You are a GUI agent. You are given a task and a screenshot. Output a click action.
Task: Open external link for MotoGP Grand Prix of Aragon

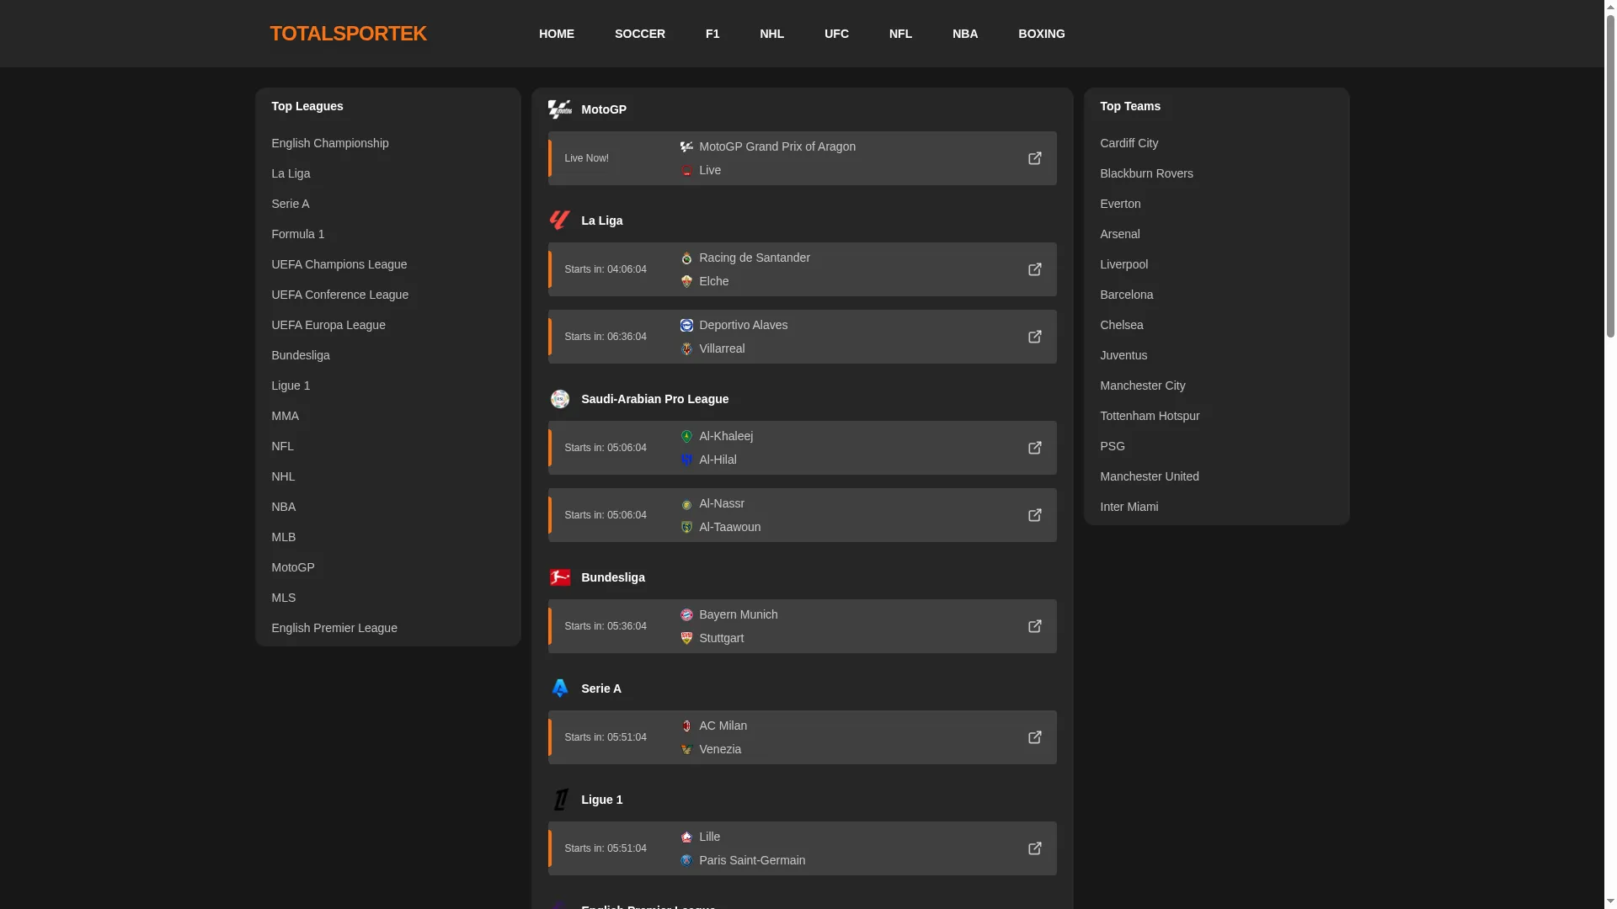click(x=1034, y=158)
